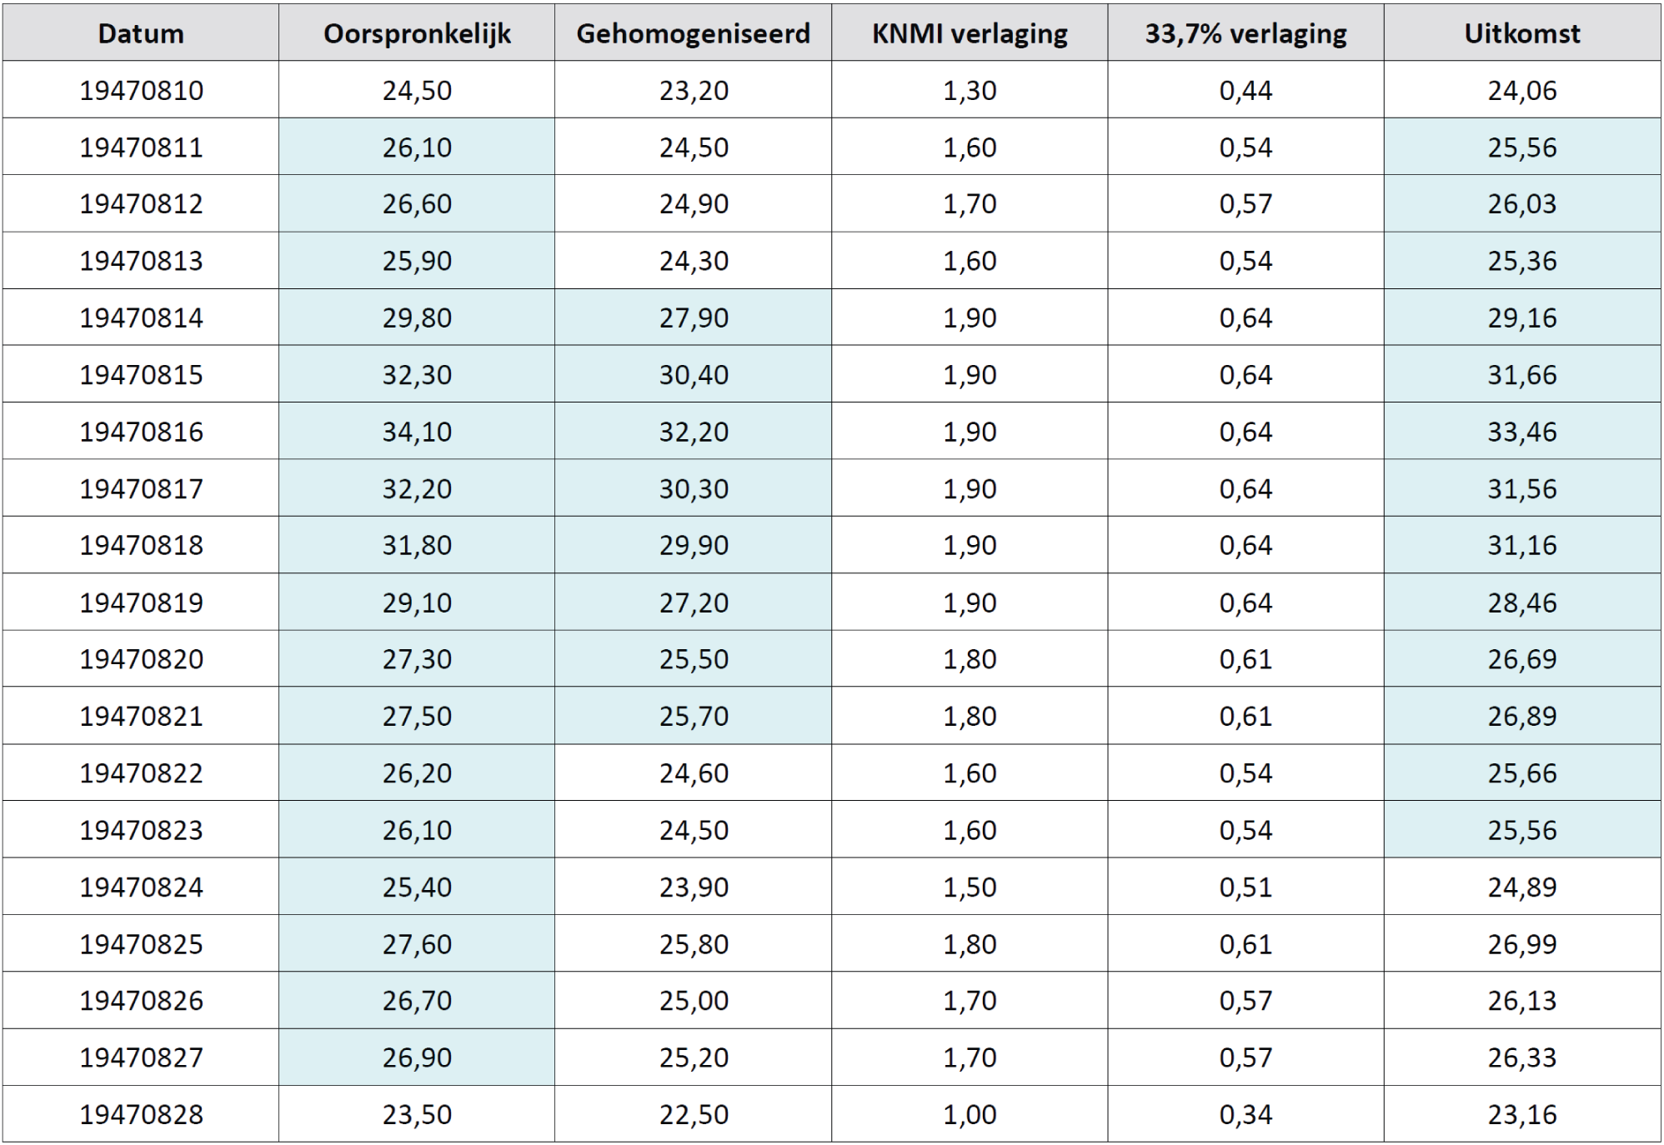Select the 0,34 verlaging cell

pyautogui.click(x=1245, y=1114)
